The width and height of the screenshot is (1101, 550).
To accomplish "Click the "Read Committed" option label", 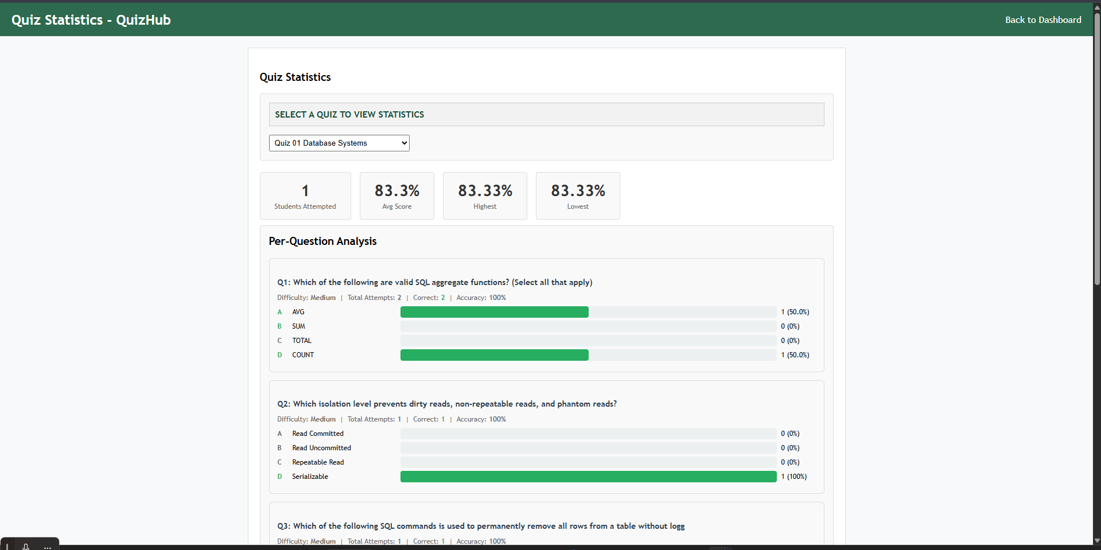I will coord(318,434).
